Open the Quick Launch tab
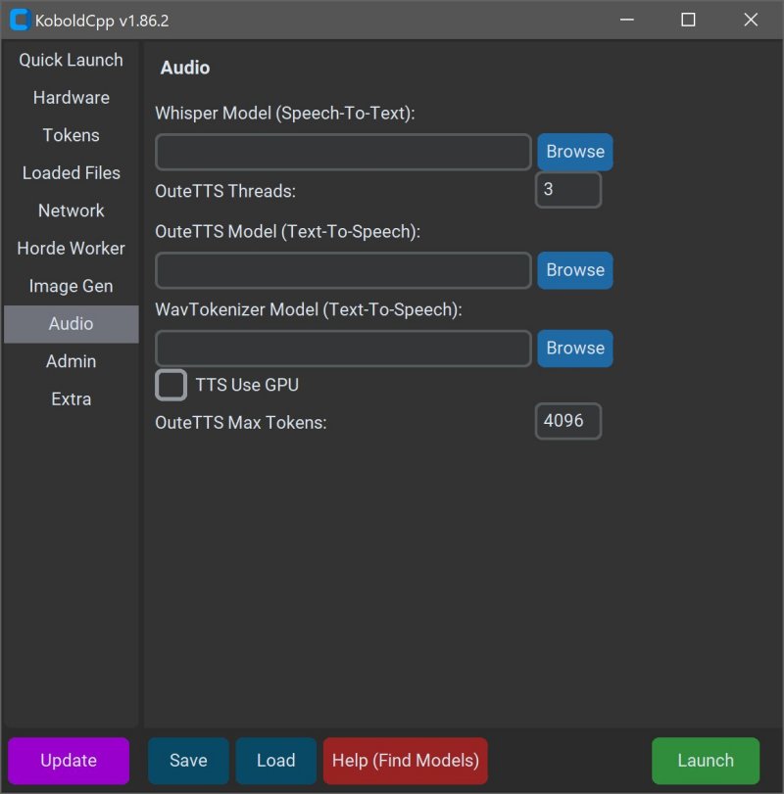 [x=72, y=60]
